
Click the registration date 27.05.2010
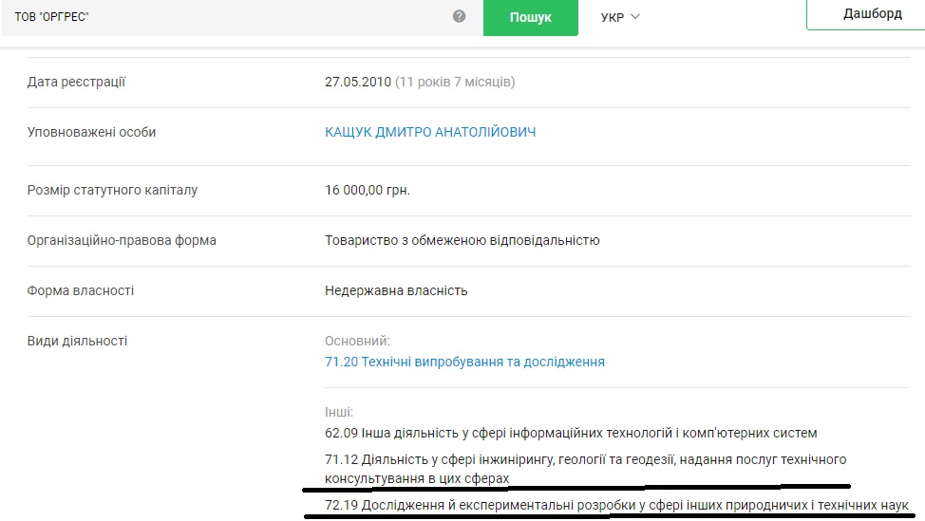coord(357,82)
